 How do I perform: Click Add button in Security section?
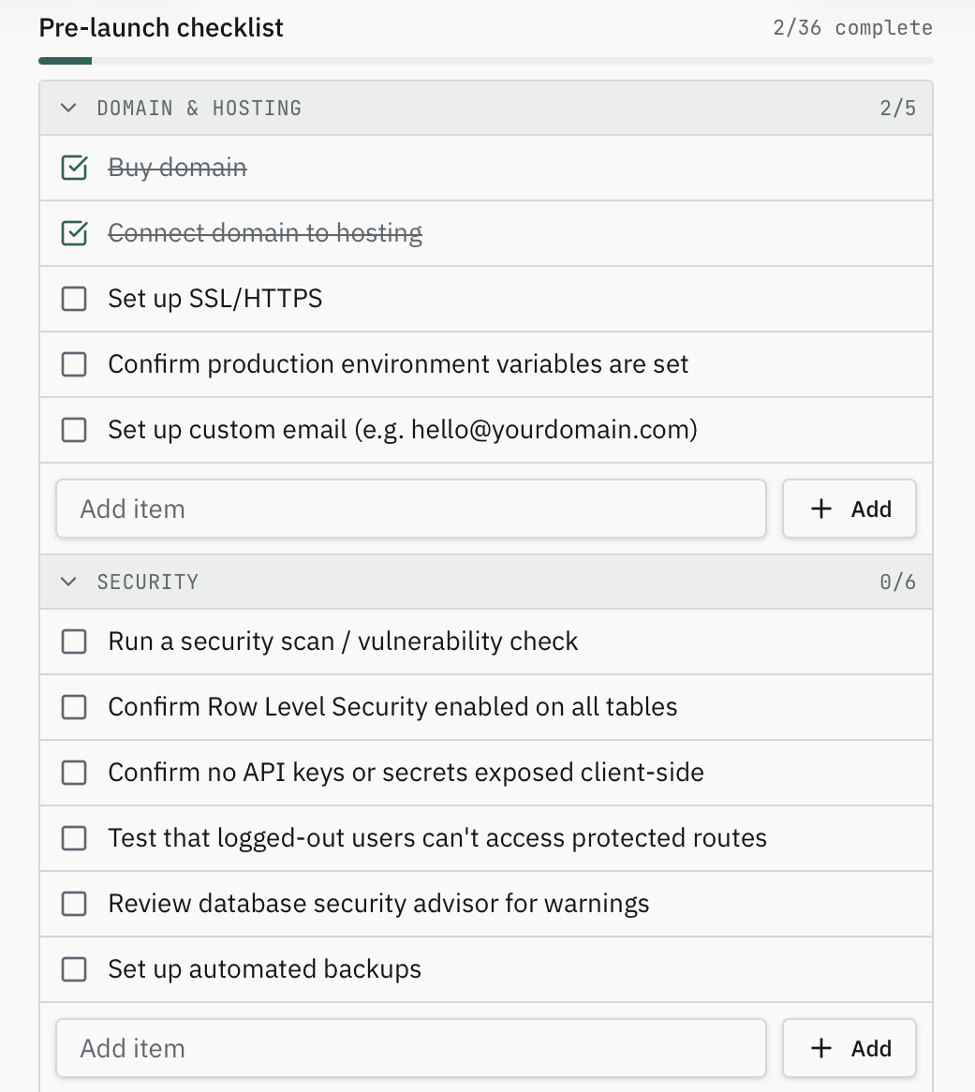coord(849,1048)
